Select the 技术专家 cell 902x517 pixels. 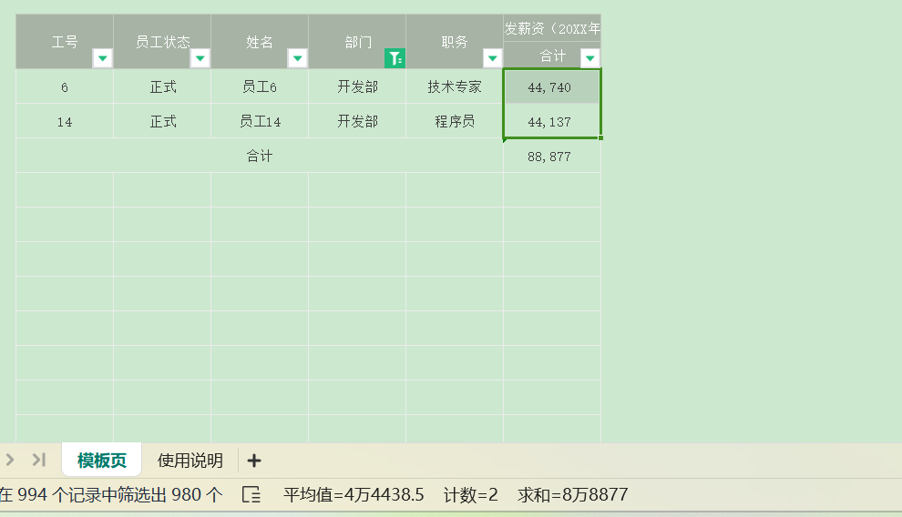point(454,86)
